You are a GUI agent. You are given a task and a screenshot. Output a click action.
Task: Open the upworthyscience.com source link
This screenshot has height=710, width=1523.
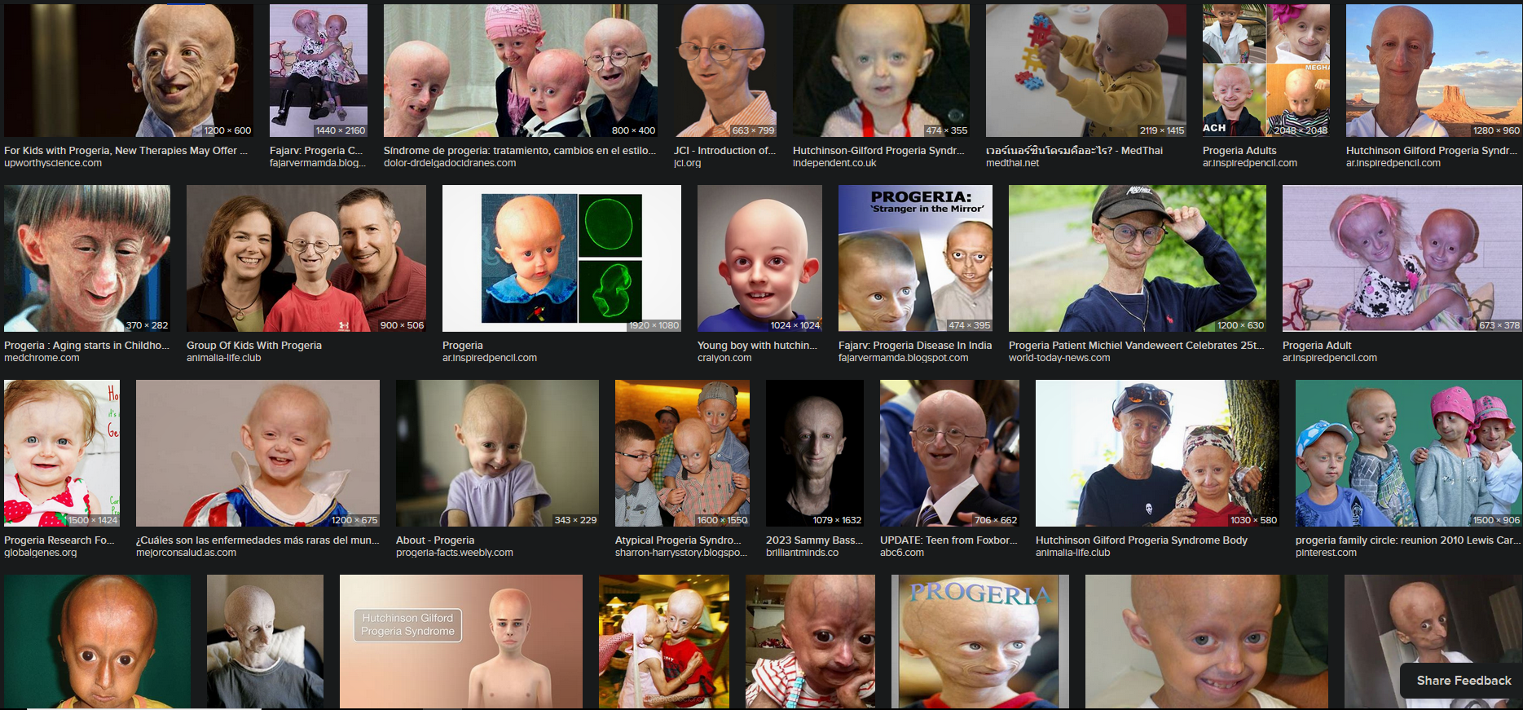coord(53,163)
